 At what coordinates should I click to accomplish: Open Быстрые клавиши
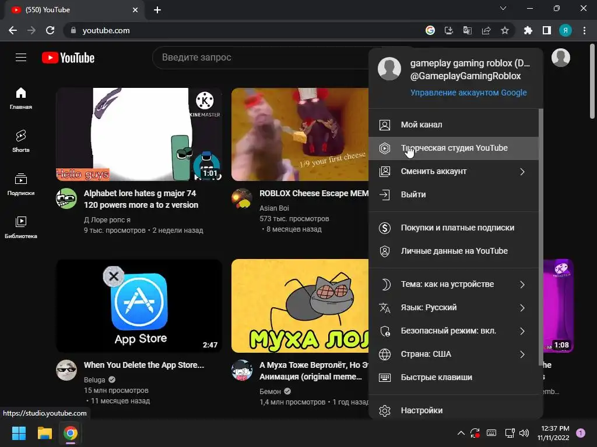coord(454,377)
